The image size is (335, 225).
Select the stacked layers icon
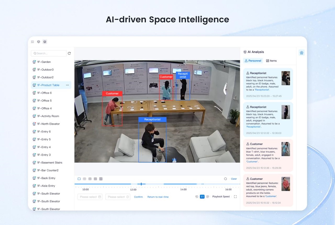tap(45, 42)
